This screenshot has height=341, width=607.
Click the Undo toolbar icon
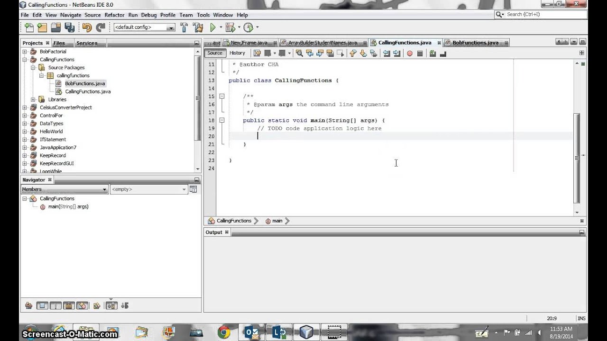[x=87, y=27]
